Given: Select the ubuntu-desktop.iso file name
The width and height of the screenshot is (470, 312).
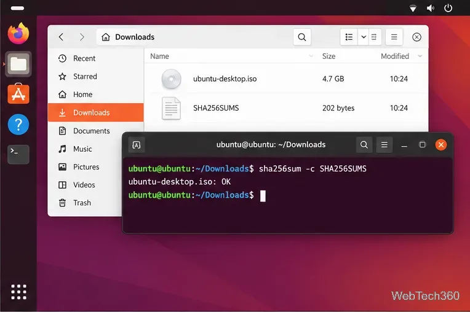Looking at the screenshot, I should click(225, 79).
